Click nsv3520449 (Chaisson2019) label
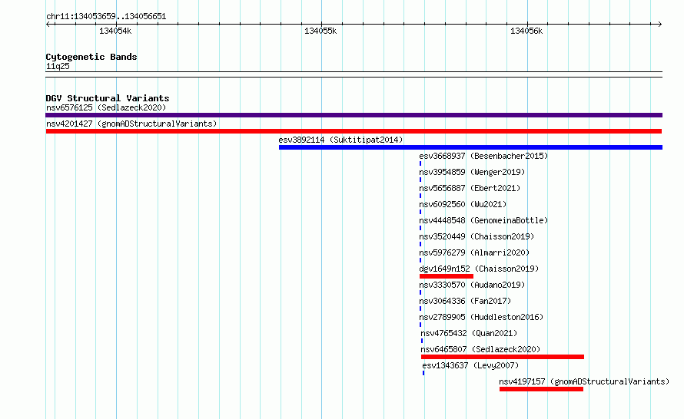This screenshot has height=419, width=684. [476, 236]
